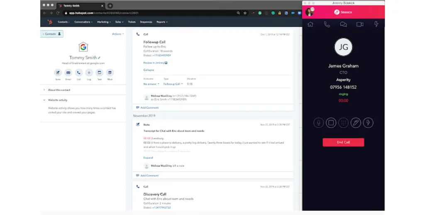
Task: Open a new browser tab
Action: [110, 5]
